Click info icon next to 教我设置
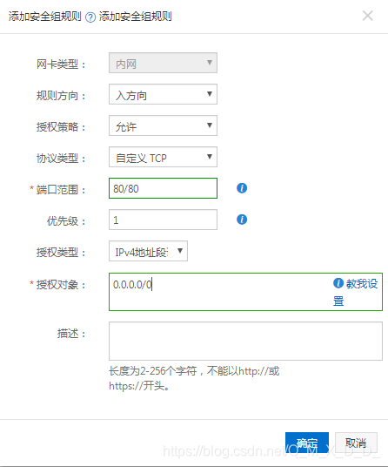This screenshot has height=467, width=388. coord(338,283)
